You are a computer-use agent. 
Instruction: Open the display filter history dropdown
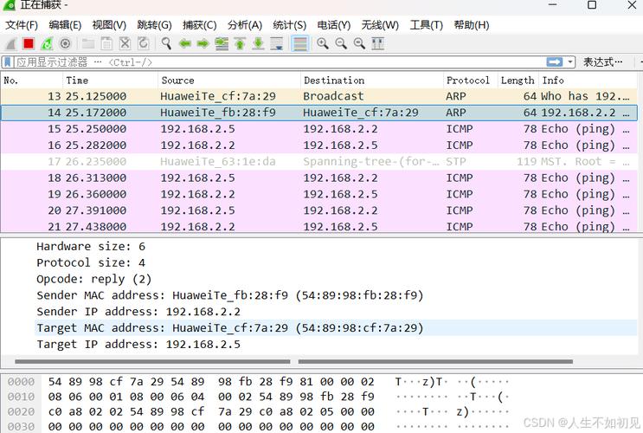[x=570, y=62]
